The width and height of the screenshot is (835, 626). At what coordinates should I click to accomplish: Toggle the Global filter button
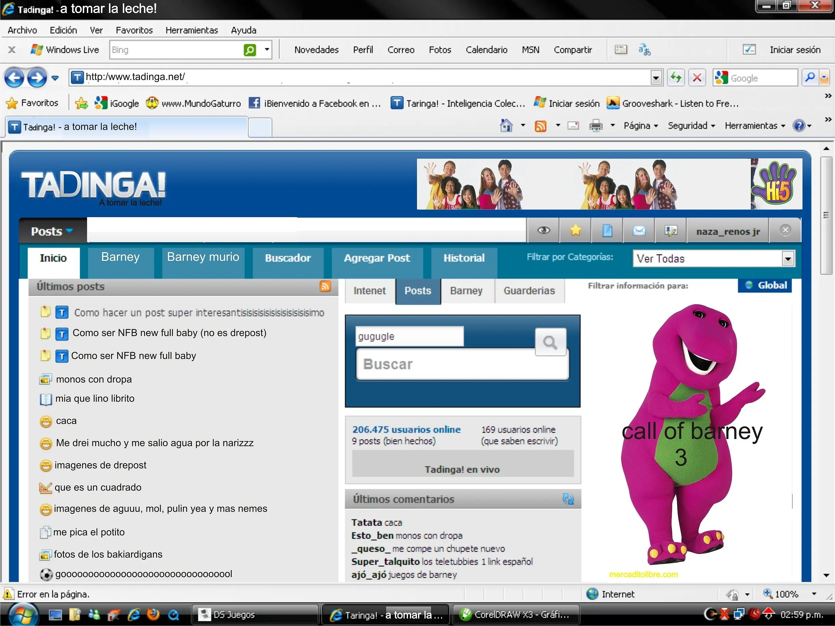pos(766,285)
